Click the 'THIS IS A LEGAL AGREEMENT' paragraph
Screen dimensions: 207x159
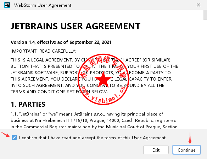pos(94,76)
